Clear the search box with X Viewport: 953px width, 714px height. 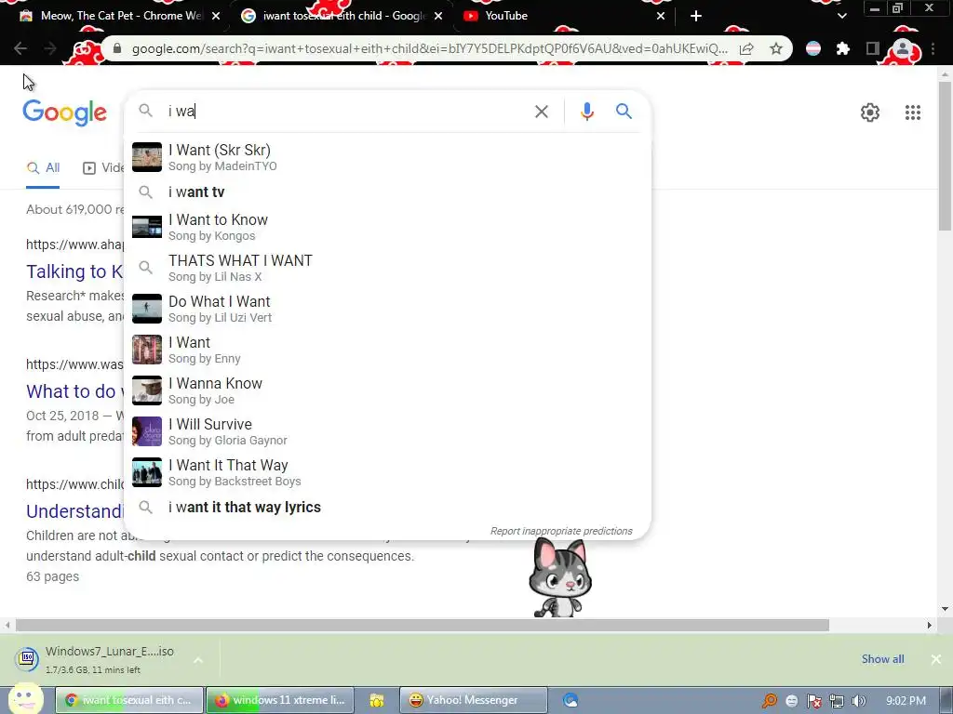(x=541, y=112)
